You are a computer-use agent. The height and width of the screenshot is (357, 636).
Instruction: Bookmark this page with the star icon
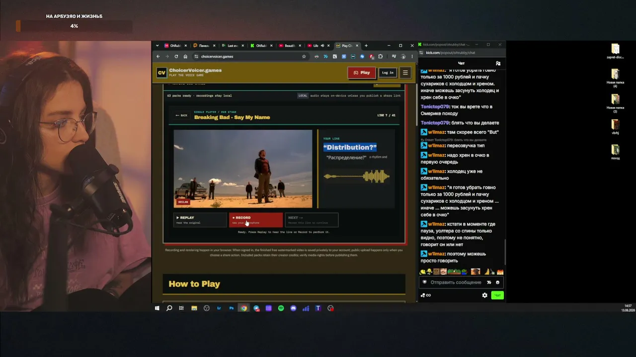coord(304,57)
